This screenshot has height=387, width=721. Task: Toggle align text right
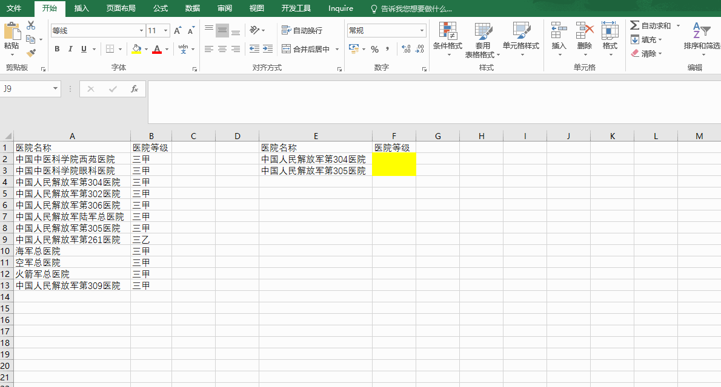(236, 48)
